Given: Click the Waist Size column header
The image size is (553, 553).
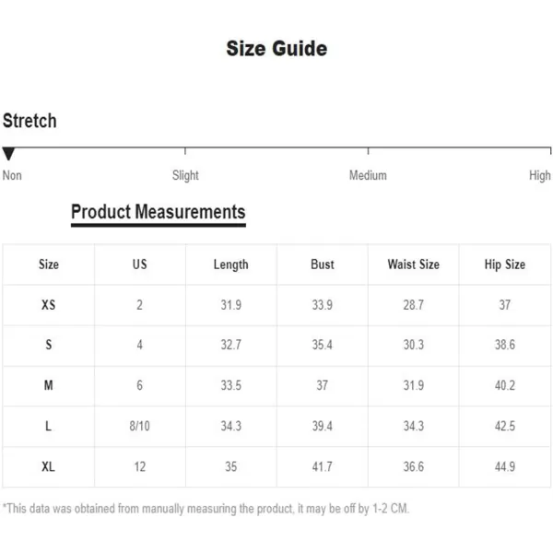Looking at the screenshot, I should (413, 265).
